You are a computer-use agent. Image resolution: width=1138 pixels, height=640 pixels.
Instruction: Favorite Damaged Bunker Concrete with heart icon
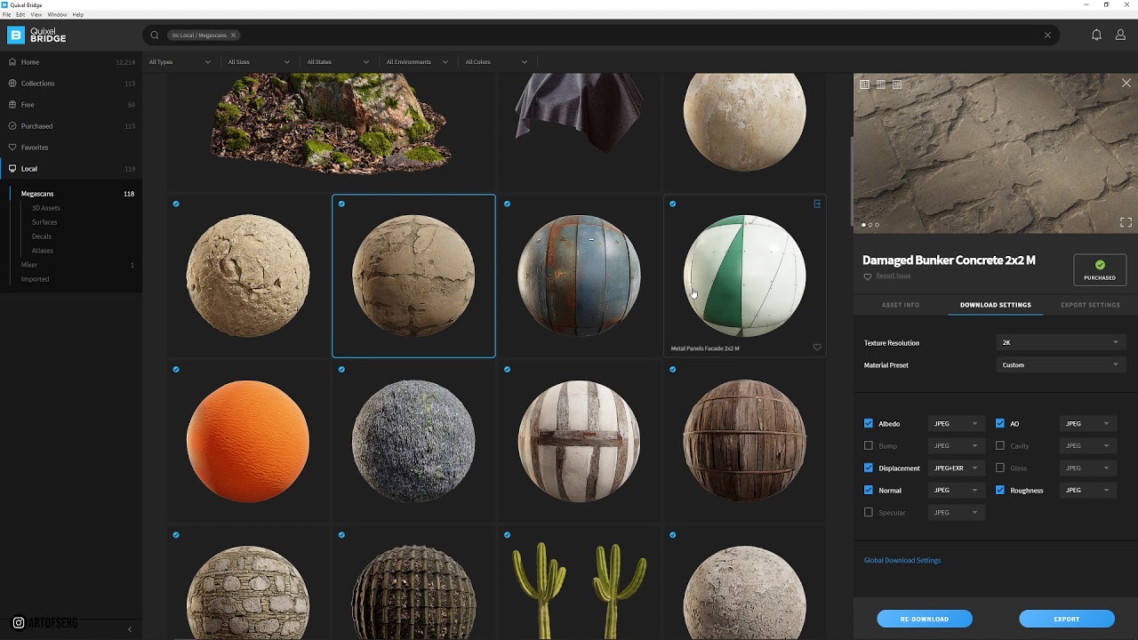(x=868, y=276)
